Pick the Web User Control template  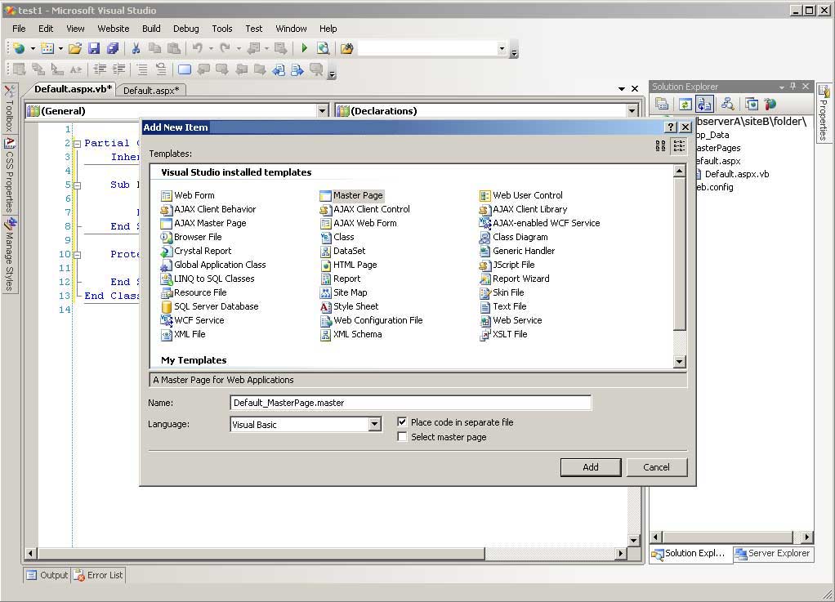coord(520,195)
